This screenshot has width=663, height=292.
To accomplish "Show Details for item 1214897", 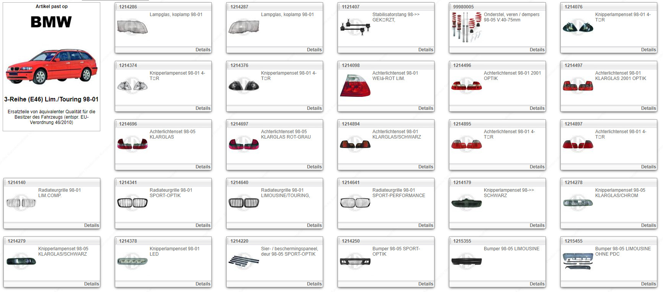I will [x=648, y=167].
